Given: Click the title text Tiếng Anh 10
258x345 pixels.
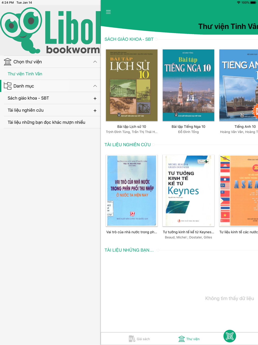Looking at the screenshot, I should pyautogui.click(x=245, y=127).
